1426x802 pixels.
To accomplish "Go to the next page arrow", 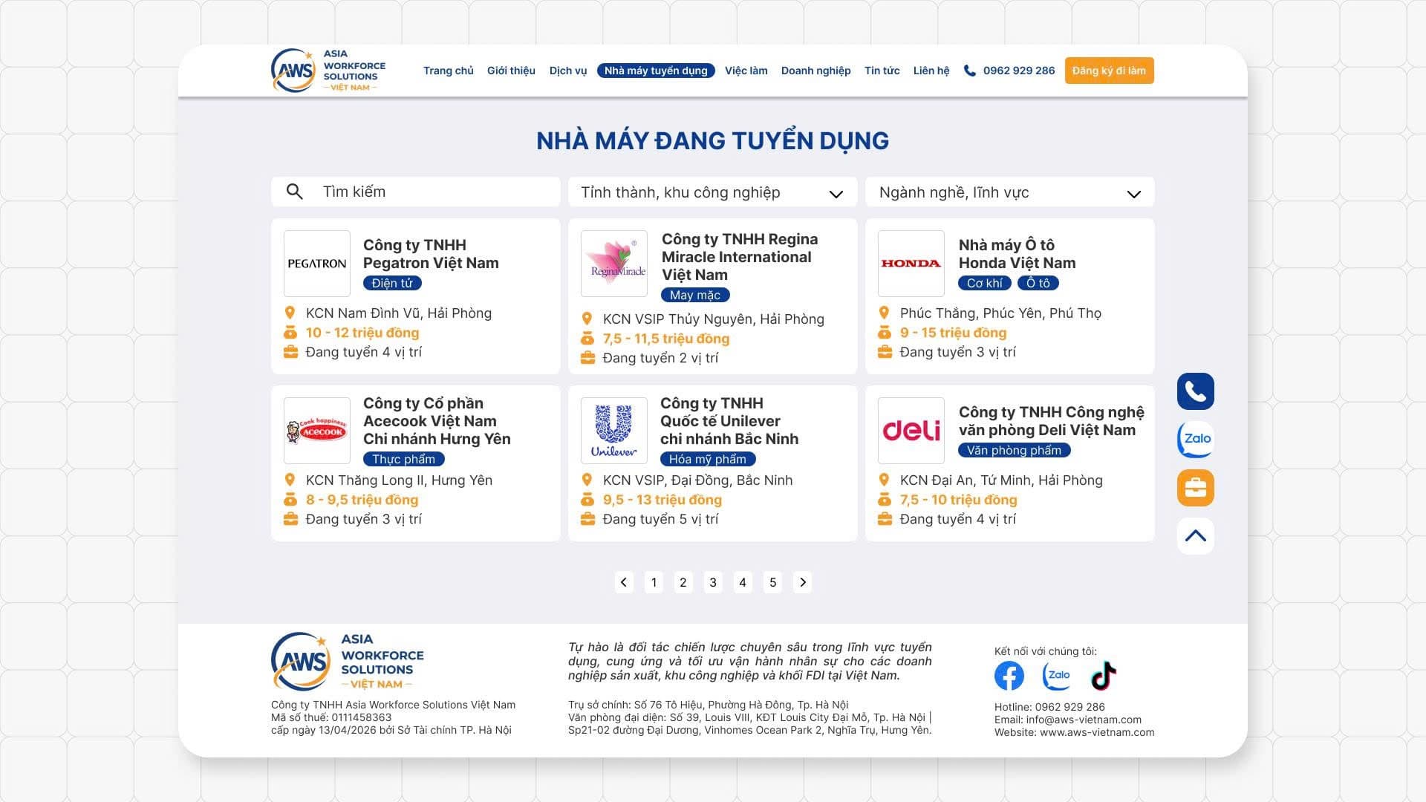I will (x=802, y=582).
